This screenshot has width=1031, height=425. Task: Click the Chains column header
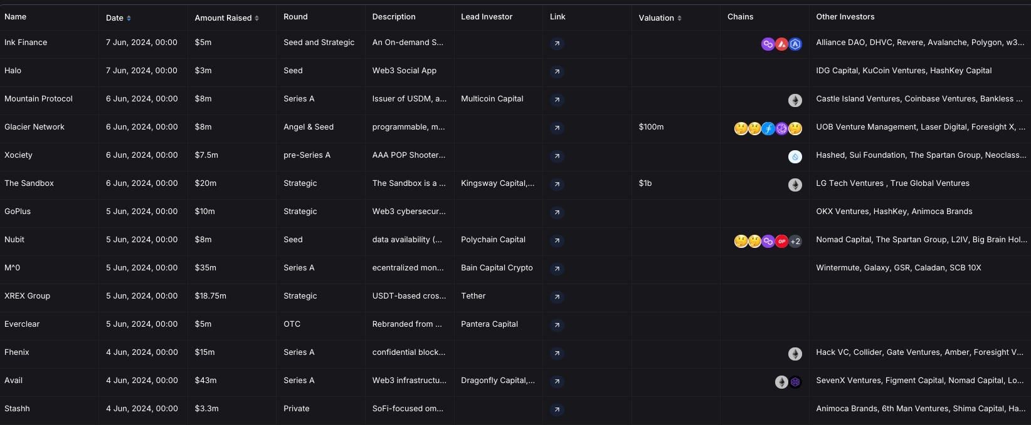(740, 17)
